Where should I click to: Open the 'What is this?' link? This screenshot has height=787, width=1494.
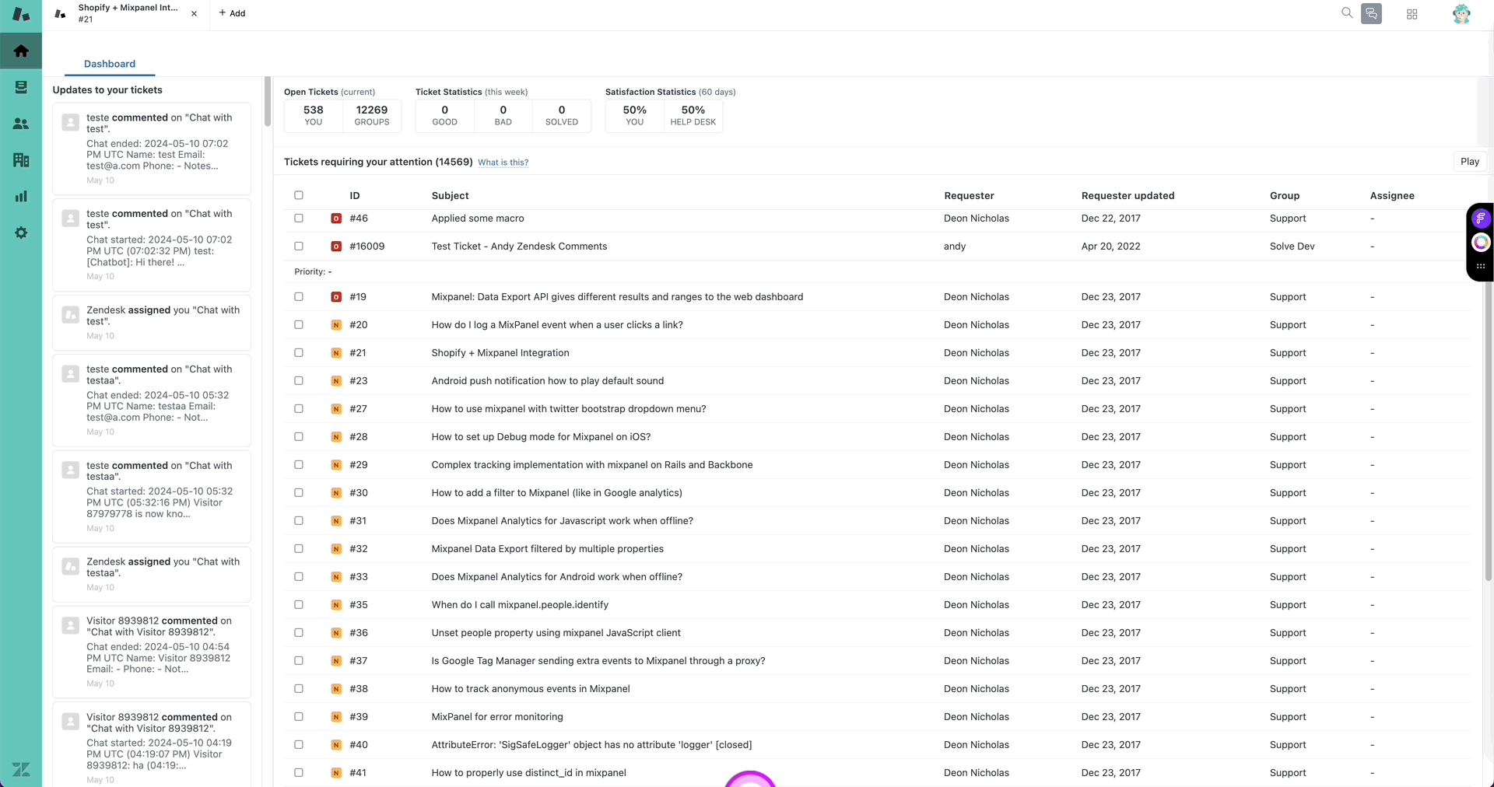(x=503, y=163)
